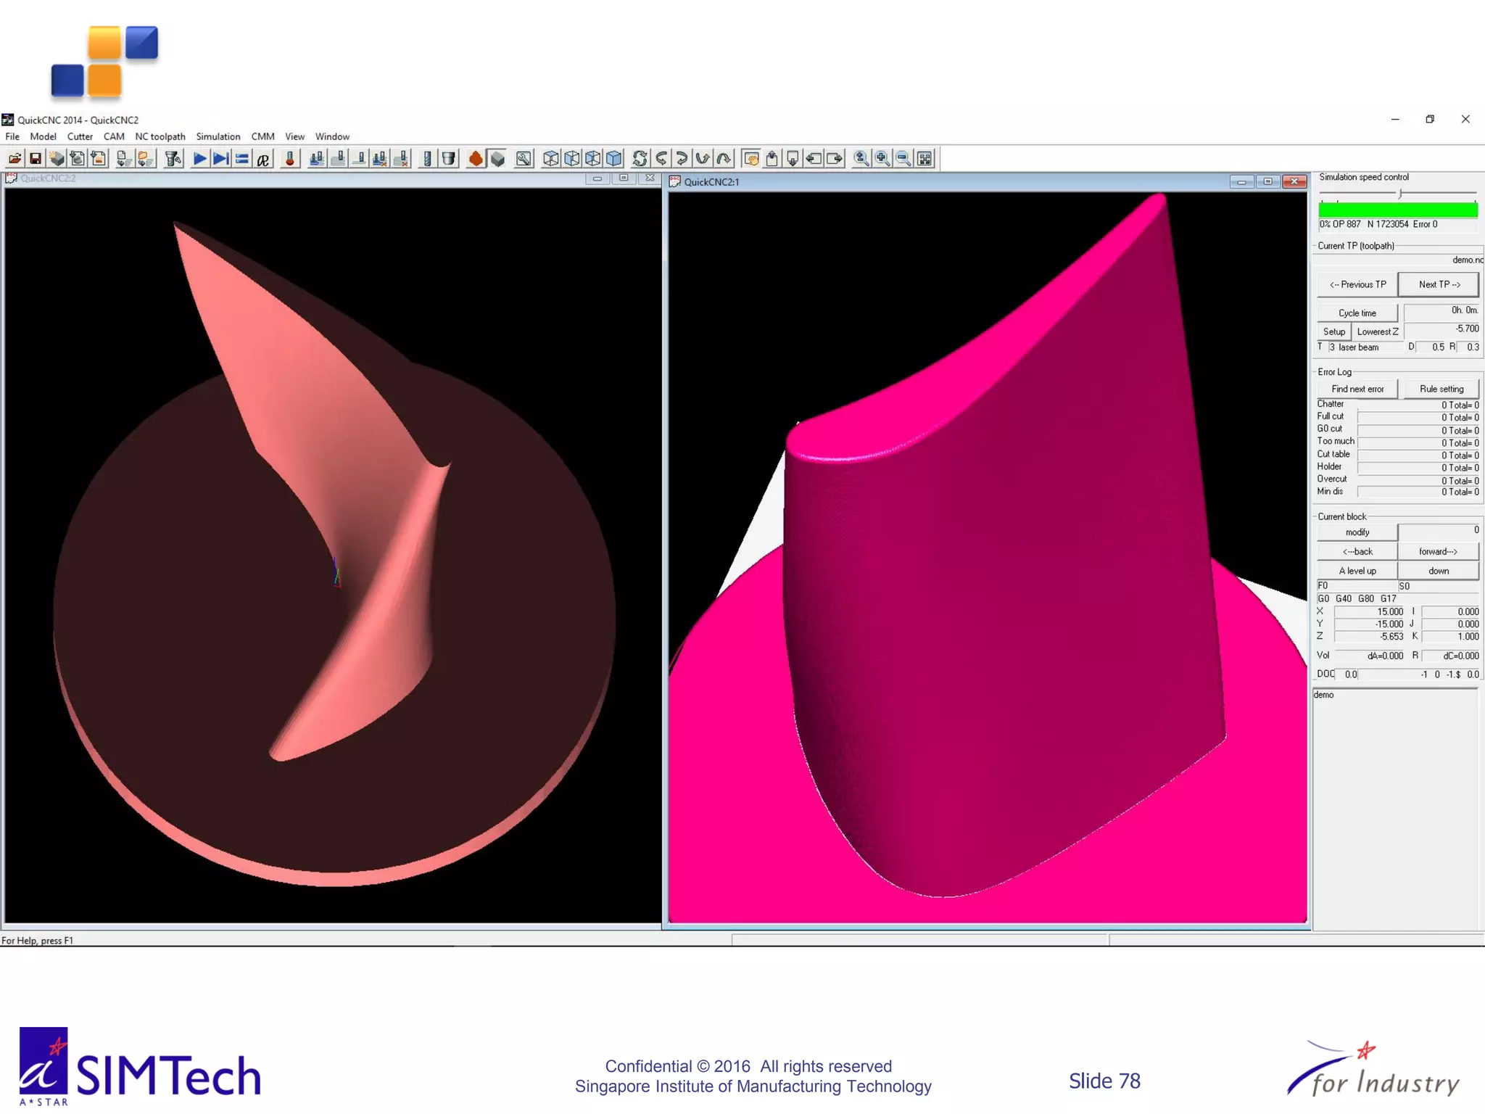Image resolution: width=1485 pixels, height=1114 pixels.
Task: Click the pan hand tool icon
Action: point(751,158)
